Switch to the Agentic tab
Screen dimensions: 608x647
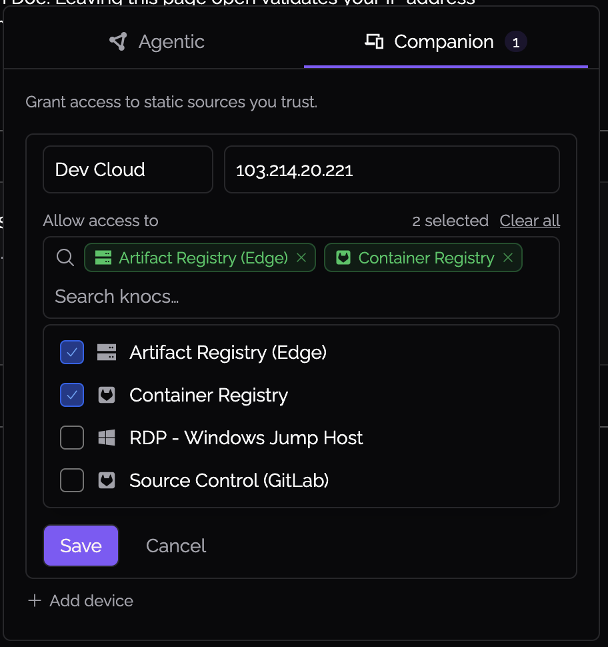[157, 41]
